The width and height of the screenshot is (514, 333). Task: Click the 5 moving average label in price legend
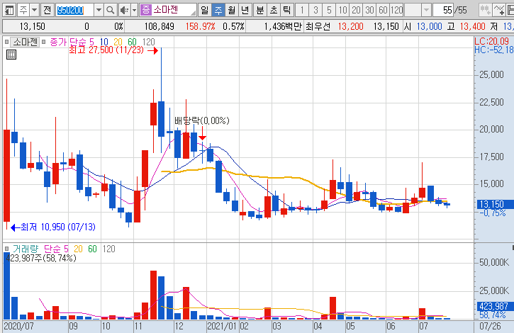(x=91, y=42)
